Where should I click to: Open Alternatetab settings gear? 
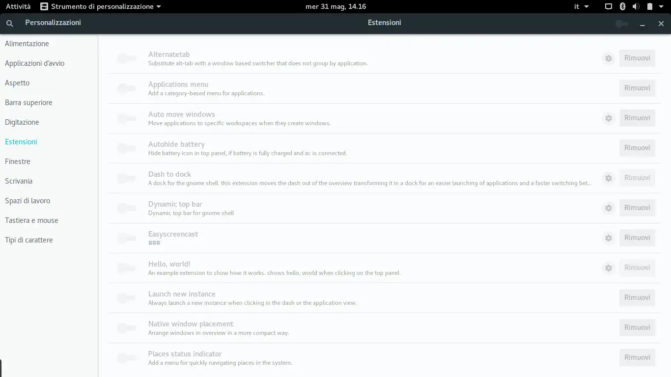(609, 58)
